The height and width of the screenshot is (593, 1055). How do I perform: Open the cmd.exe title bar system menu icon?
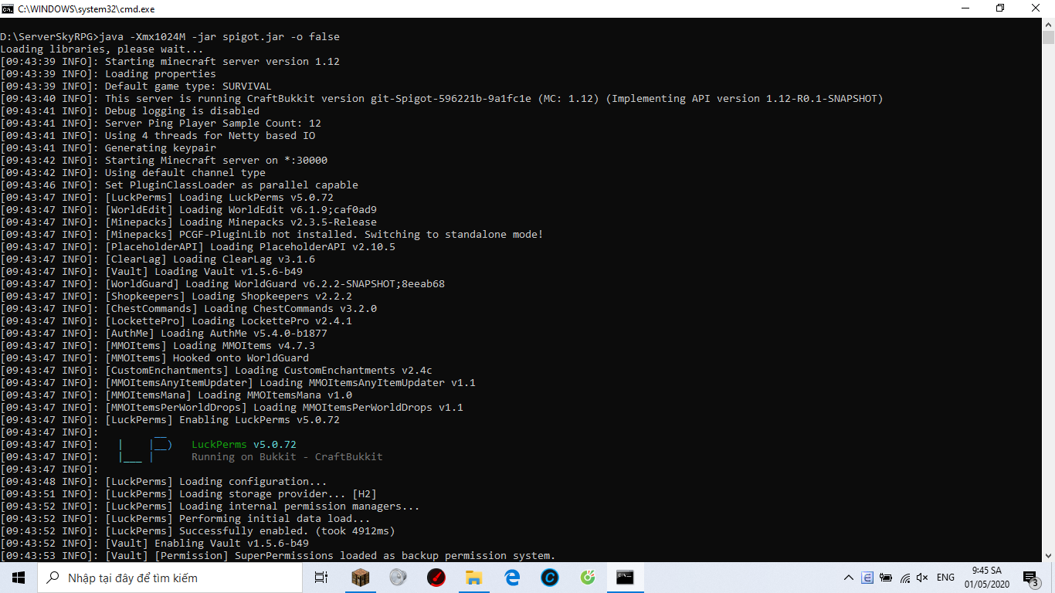pos(8,8)
